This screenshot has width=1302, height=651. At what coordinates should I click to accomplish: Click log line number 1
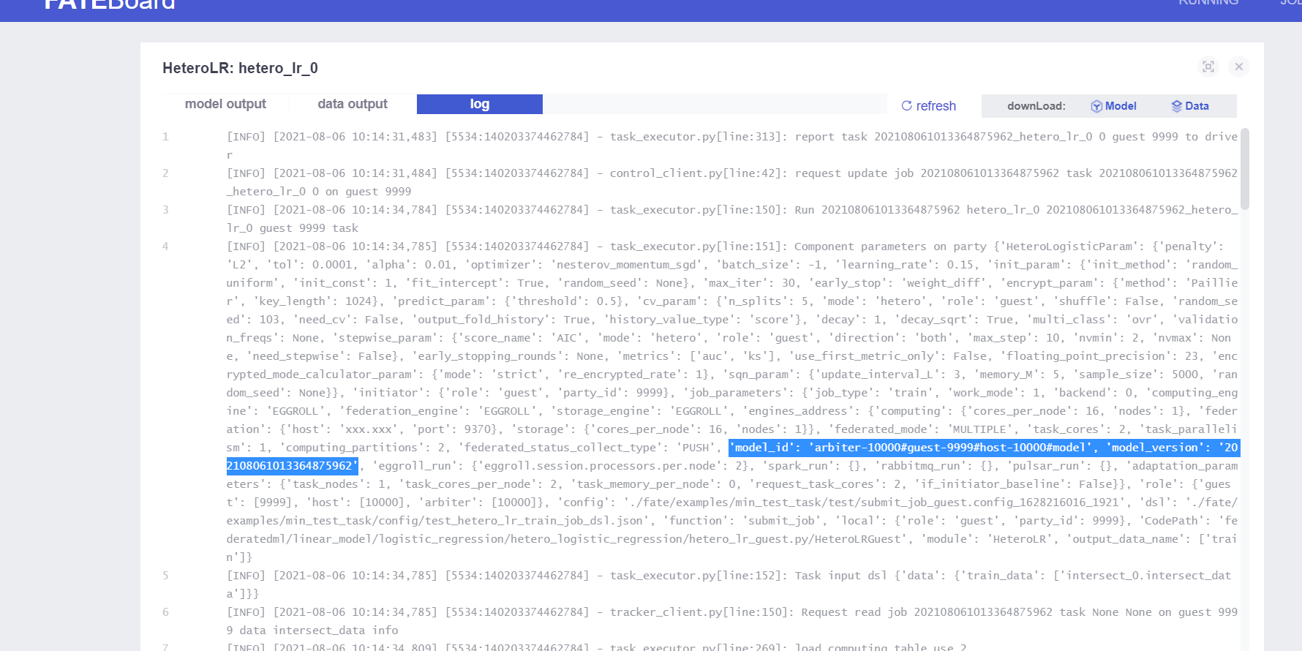tap(165, 137)
